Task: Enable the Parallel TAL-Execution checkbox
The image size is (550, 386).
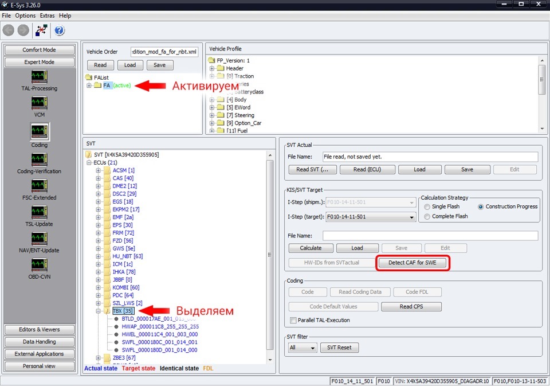Action: (293, 320)
